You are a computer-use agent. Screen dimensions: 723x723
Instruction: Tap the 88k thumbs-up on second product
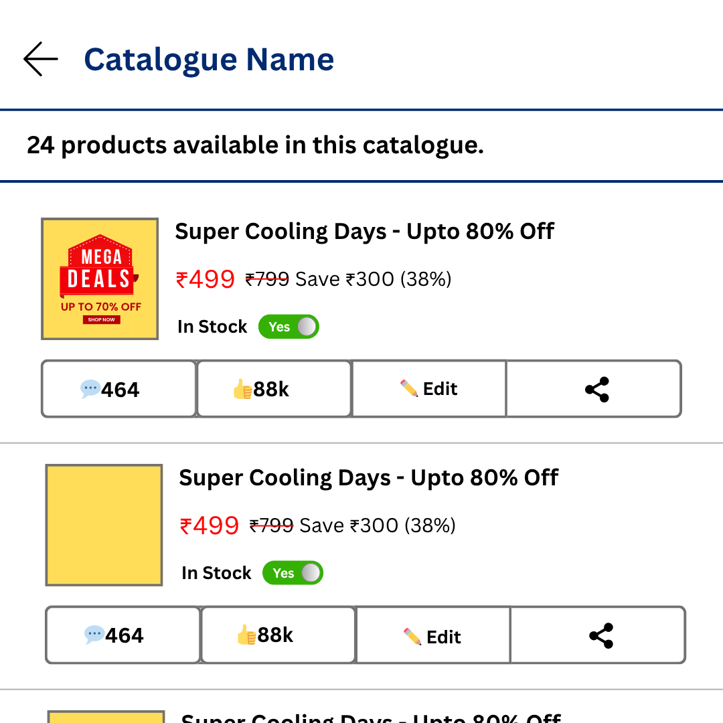[x=278, y=635]
